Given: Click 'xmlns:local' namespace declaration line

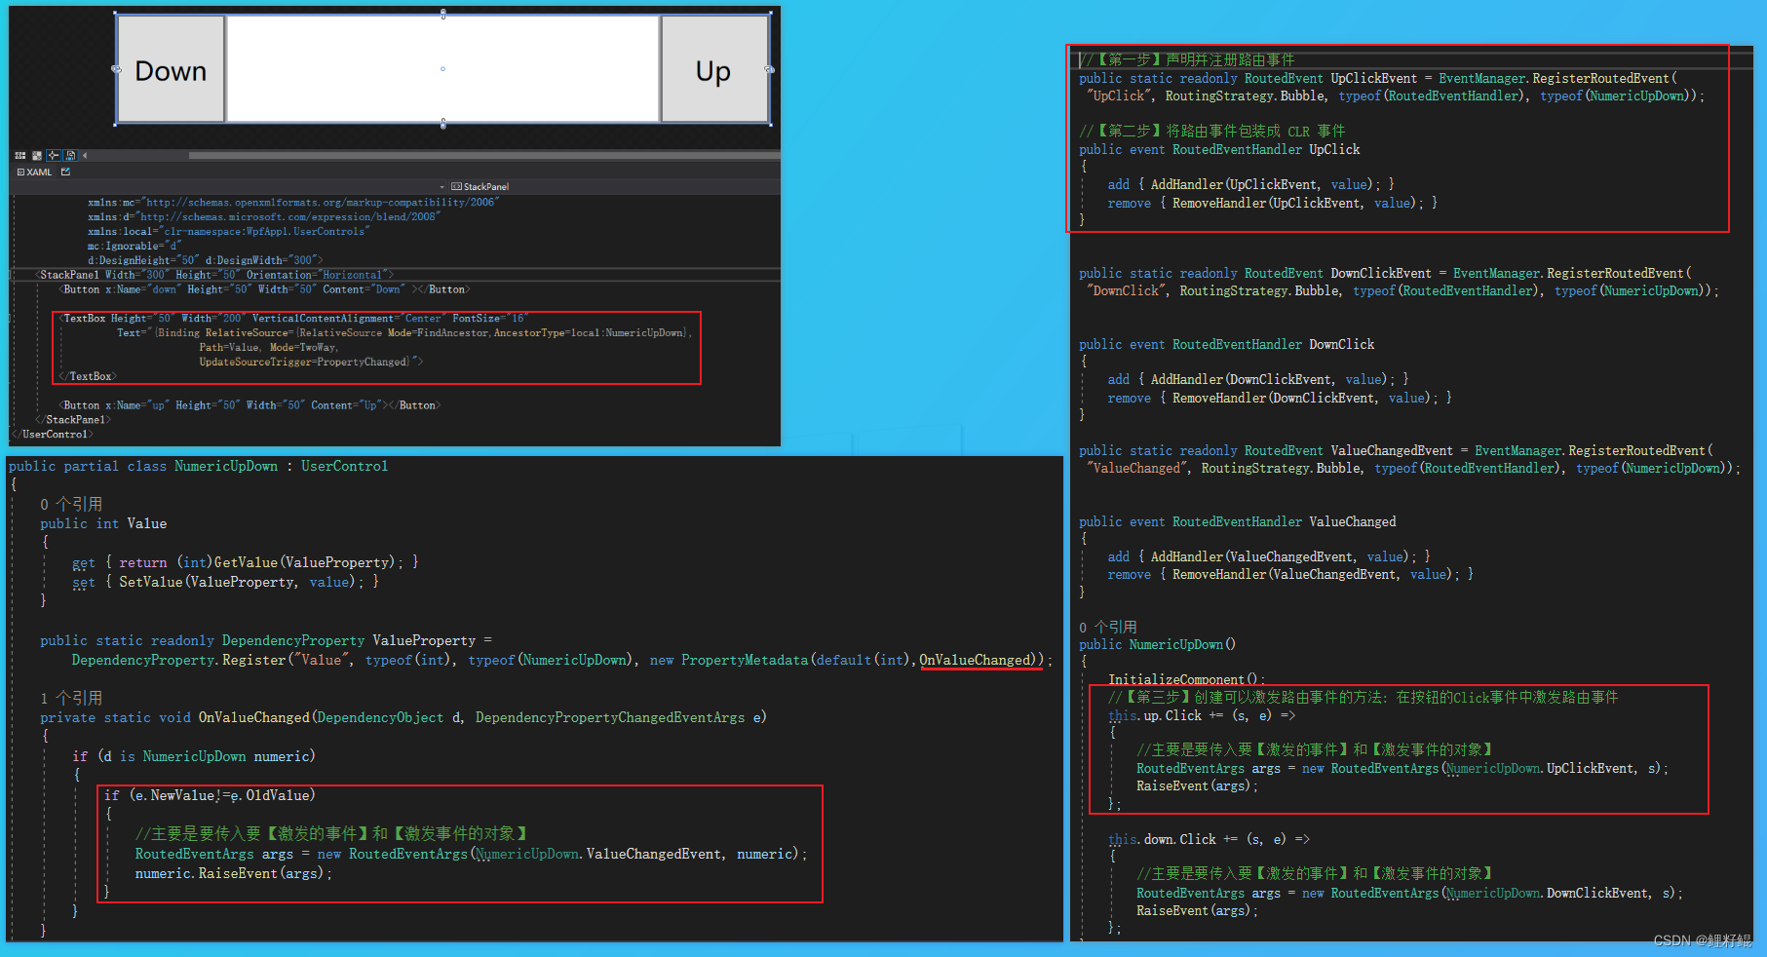Looking at the screenshot, I should pos(229,232).
